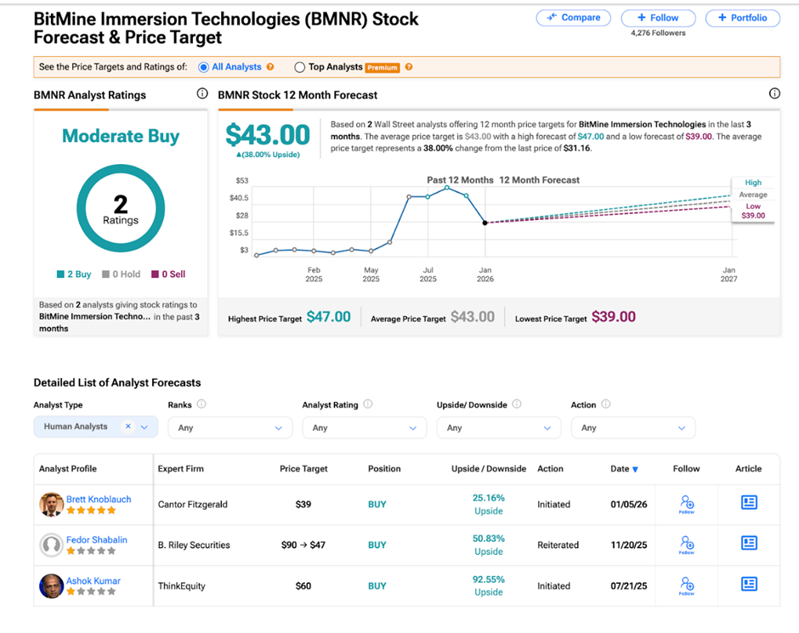Expand the Upside/Downside dropdown

click(498, 428)
